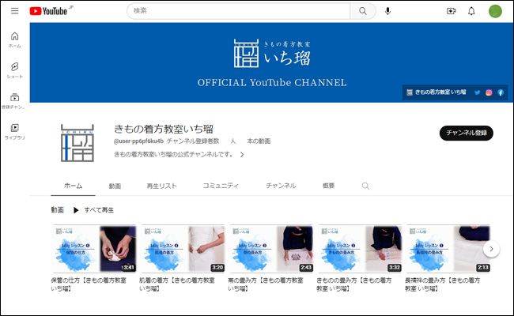Viewport: 514px width, 316px height.
Task: Expand the channel description chevron
Action: point(242,155)
